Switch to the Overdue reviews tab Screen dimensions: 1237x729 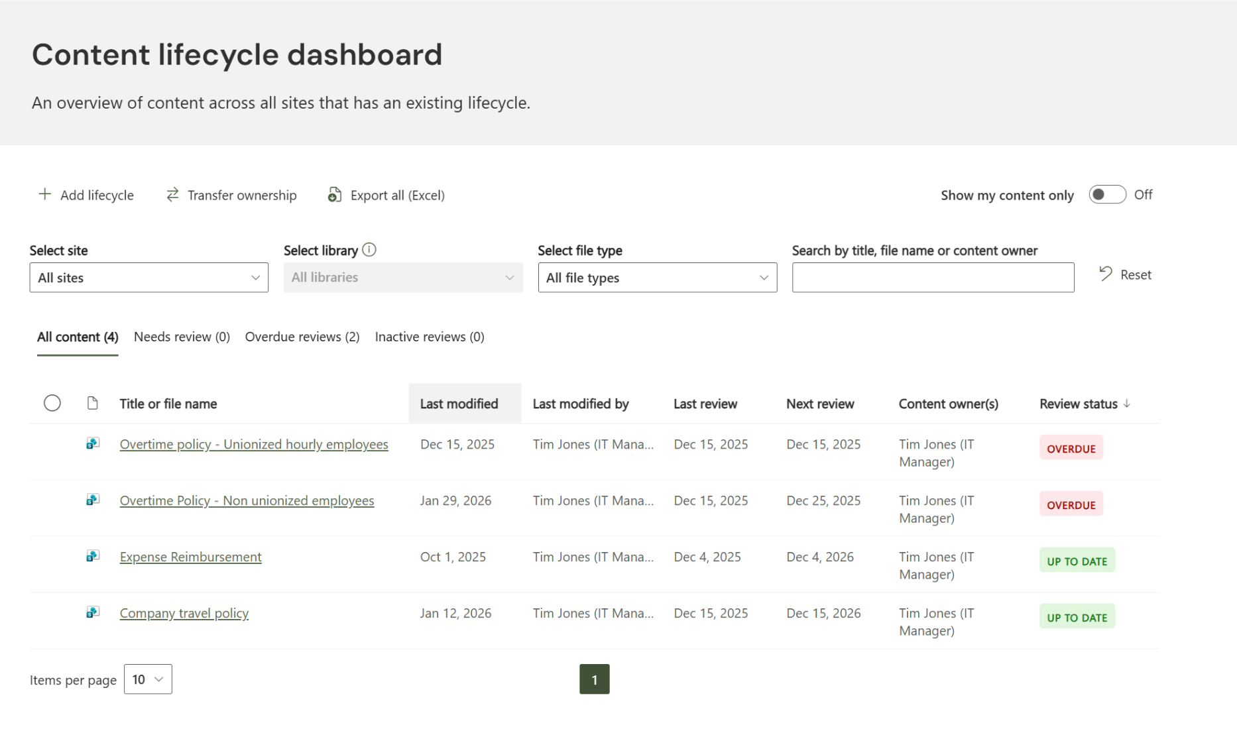pos(302,337)
